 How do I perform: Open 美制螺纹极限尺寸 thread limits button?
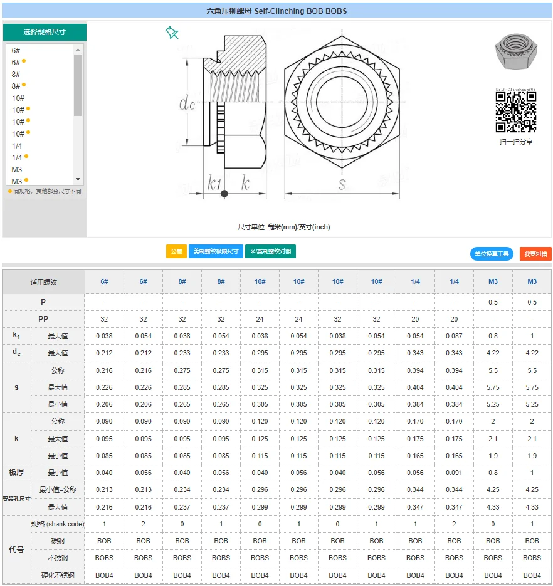[x=216, y=251]
